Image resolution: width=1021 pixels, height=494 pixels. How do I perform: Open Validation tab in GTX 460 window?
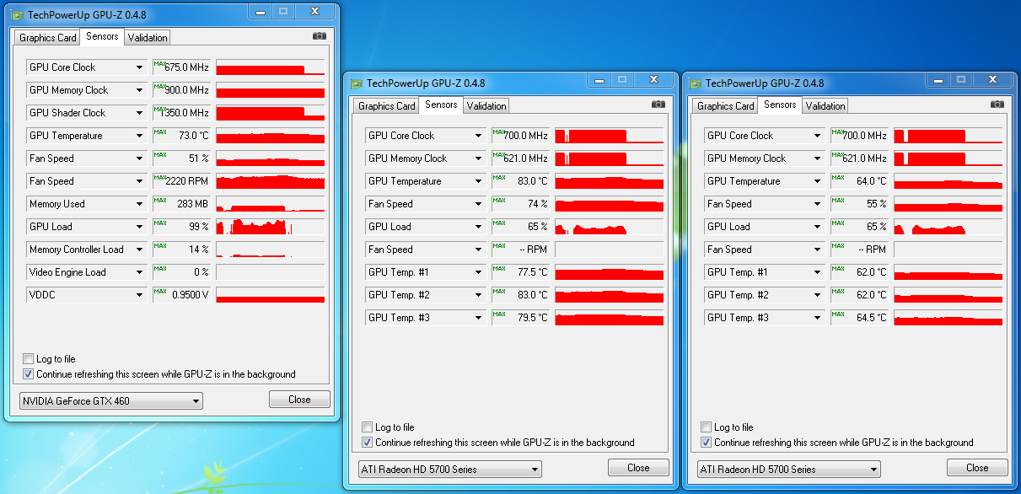tap(148, 38)
